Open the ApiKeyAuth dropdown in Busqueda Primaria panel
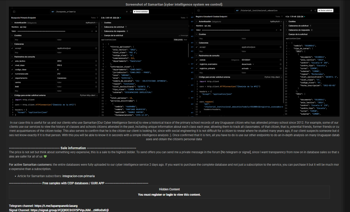The image size is (350, 212). click(92, 23)
